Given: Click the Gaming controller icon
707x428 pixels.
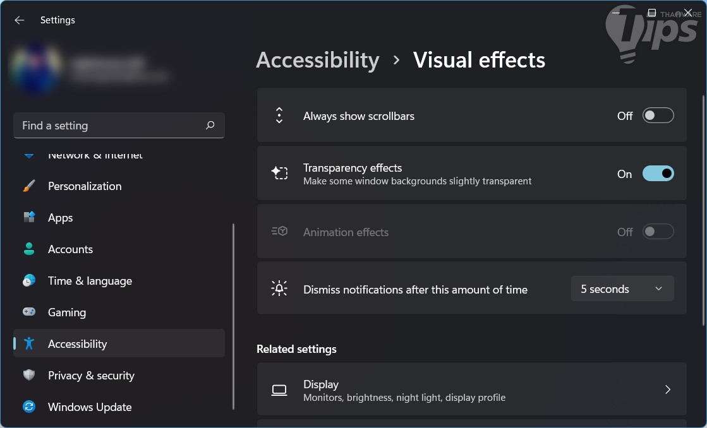Looking at the screenshot, I should click(x=29, y=312).
